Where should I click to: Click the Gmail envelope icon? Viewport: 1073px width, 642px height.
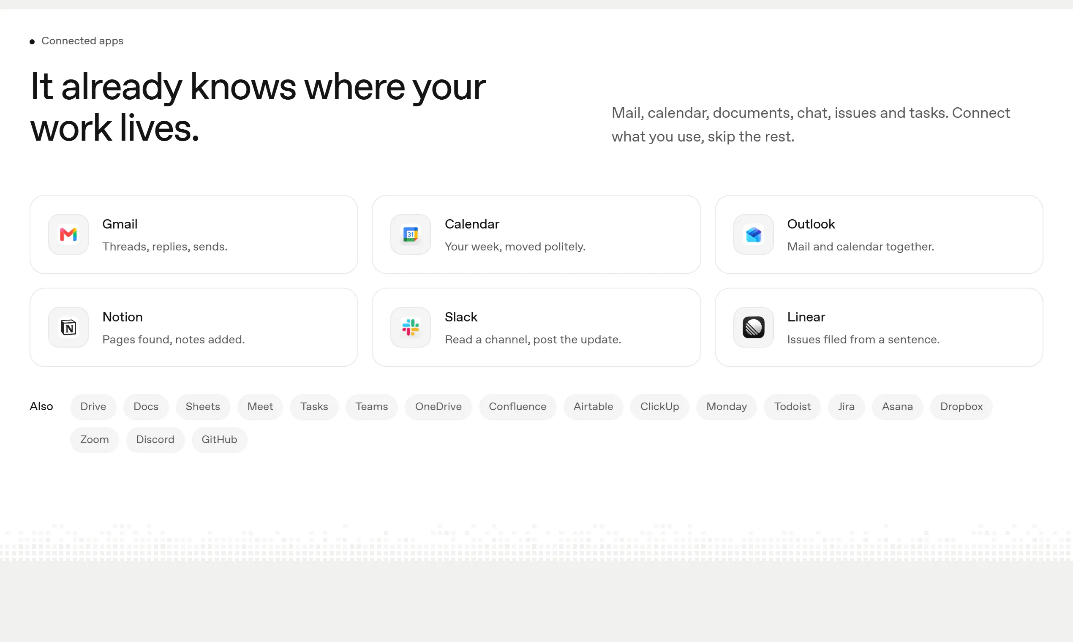click(68, 234)
